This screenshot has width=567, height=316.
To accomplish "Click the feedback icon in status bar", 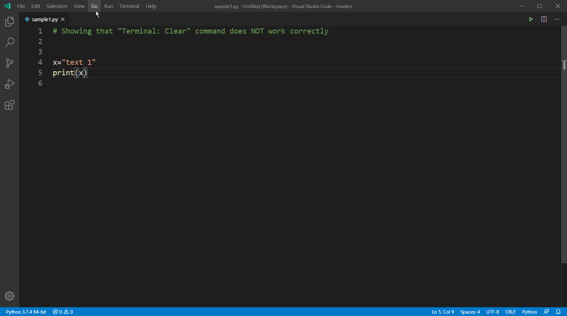I will (x=546, y=312).
